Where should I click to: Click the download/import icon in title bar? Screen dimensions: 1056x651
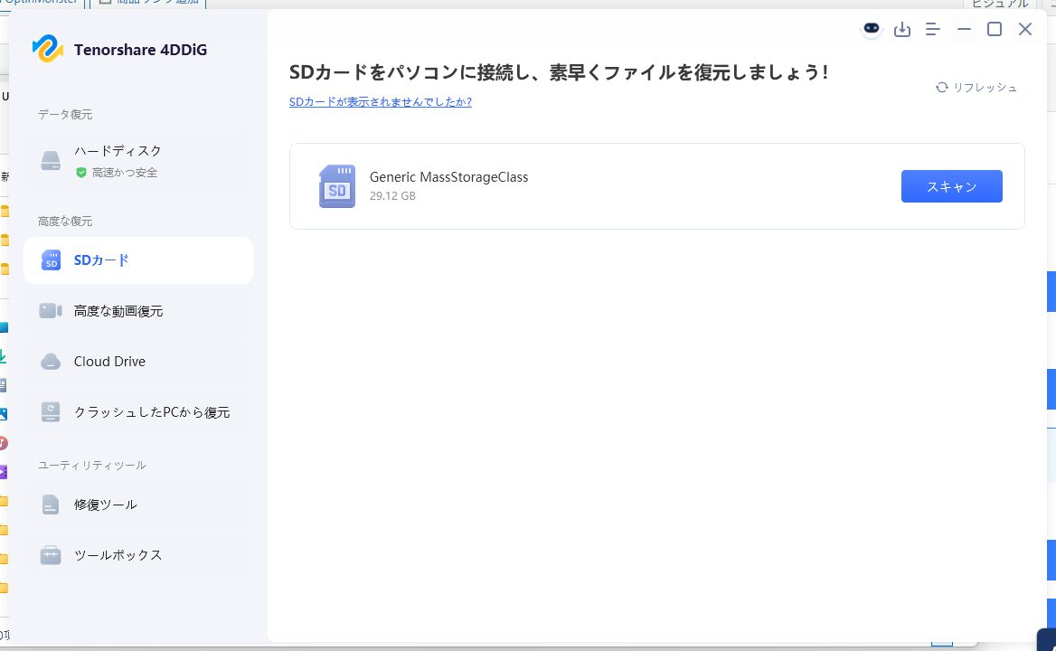(x=901, y=30)
